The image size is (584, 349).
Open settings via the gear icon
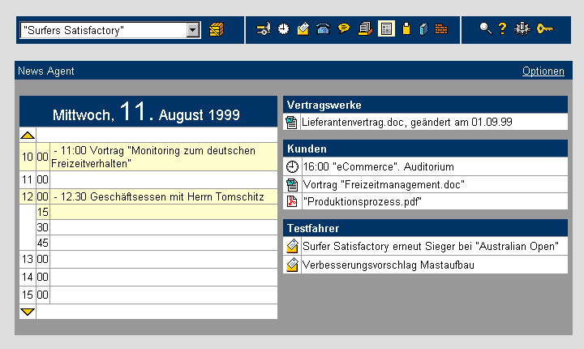click(x=522, y=28)
